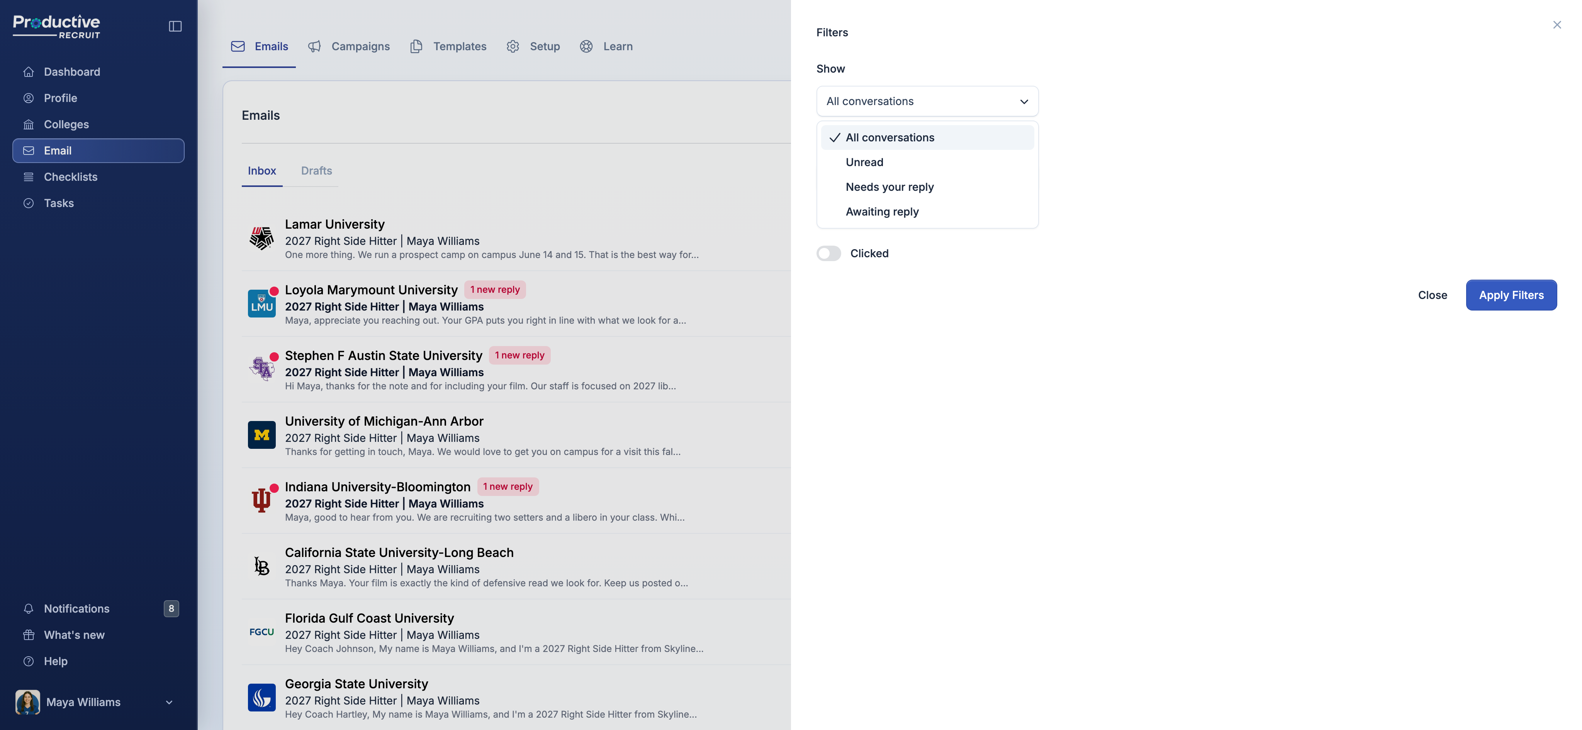Open What's new
Screen dimensions: 1582x730
pos(98,635)
